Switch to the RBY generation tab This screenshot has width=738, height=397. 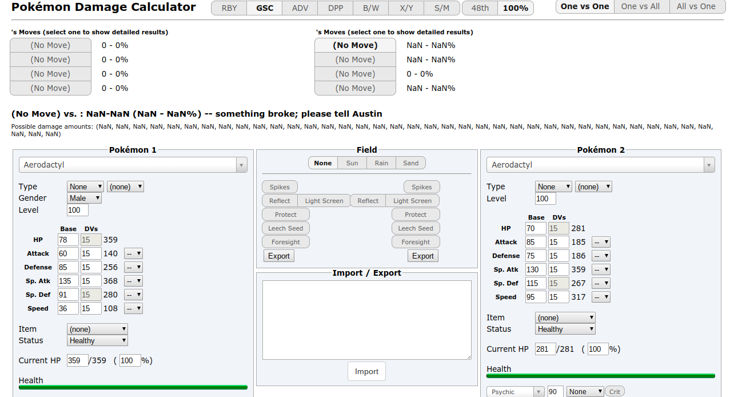tap(229, 8)
